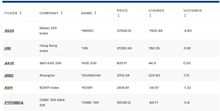The width and height of the screenshot is (220, 111).
Task: Click sort arrows under PRICE header
Action: point(119,15)
